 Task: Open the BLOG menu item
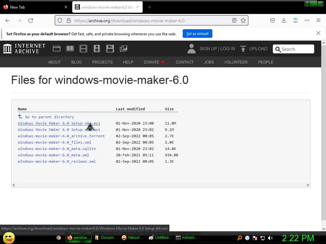pyautogui.click(x=76, y=62)
